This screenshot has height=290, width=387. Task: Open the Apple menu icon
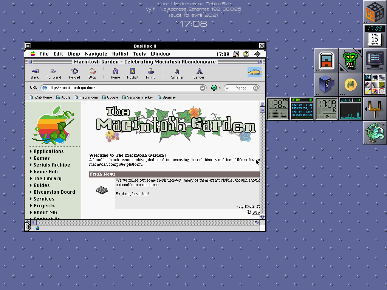coord(33,54)
